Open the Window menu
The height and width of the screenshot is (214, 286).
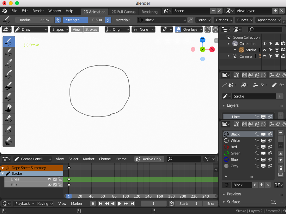[55, 11]
